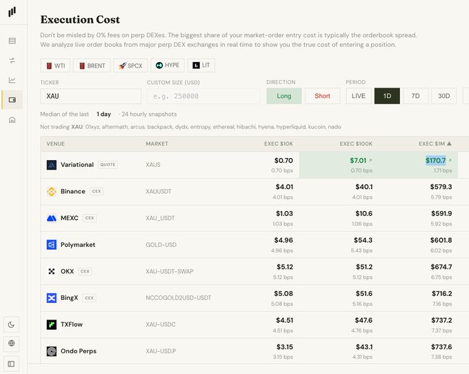Click the MEXC venue logo
Screen dimensions: 469x374
tap(52, 218)
